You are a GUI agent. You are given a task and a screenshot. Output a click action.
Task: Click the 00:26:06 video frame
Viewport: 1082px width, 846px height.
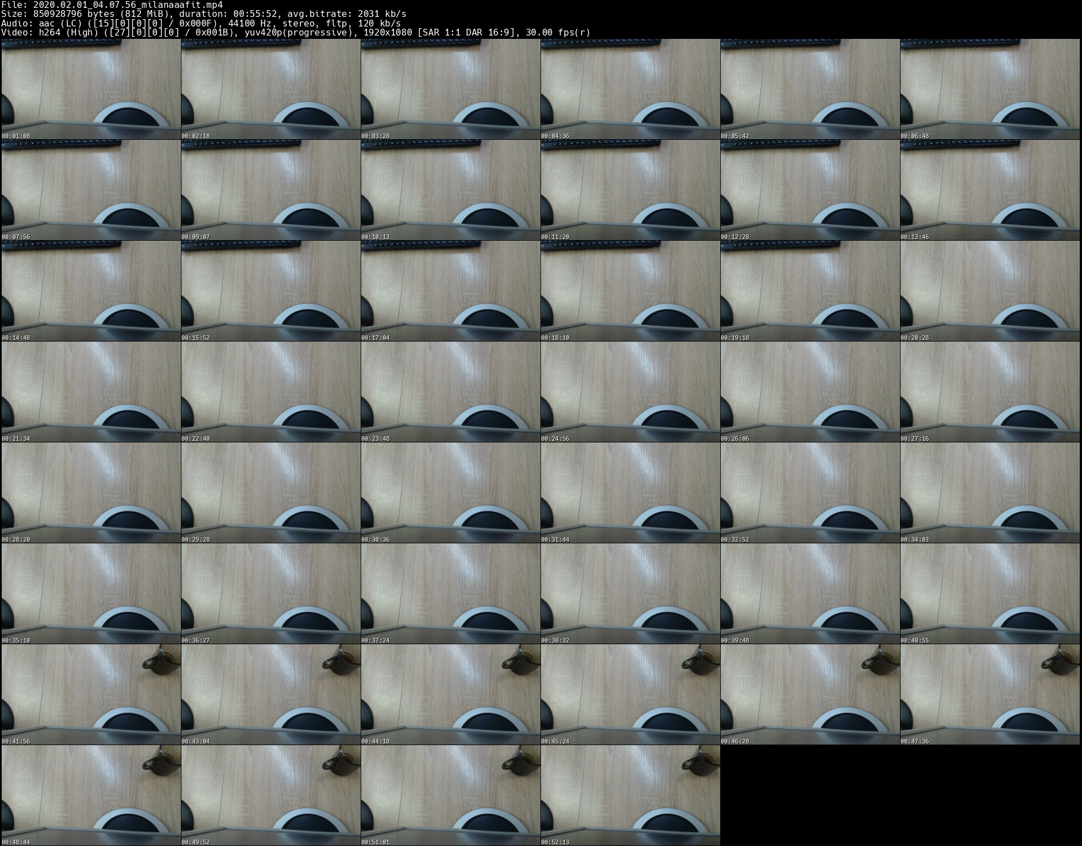click(x=810, y=392)
